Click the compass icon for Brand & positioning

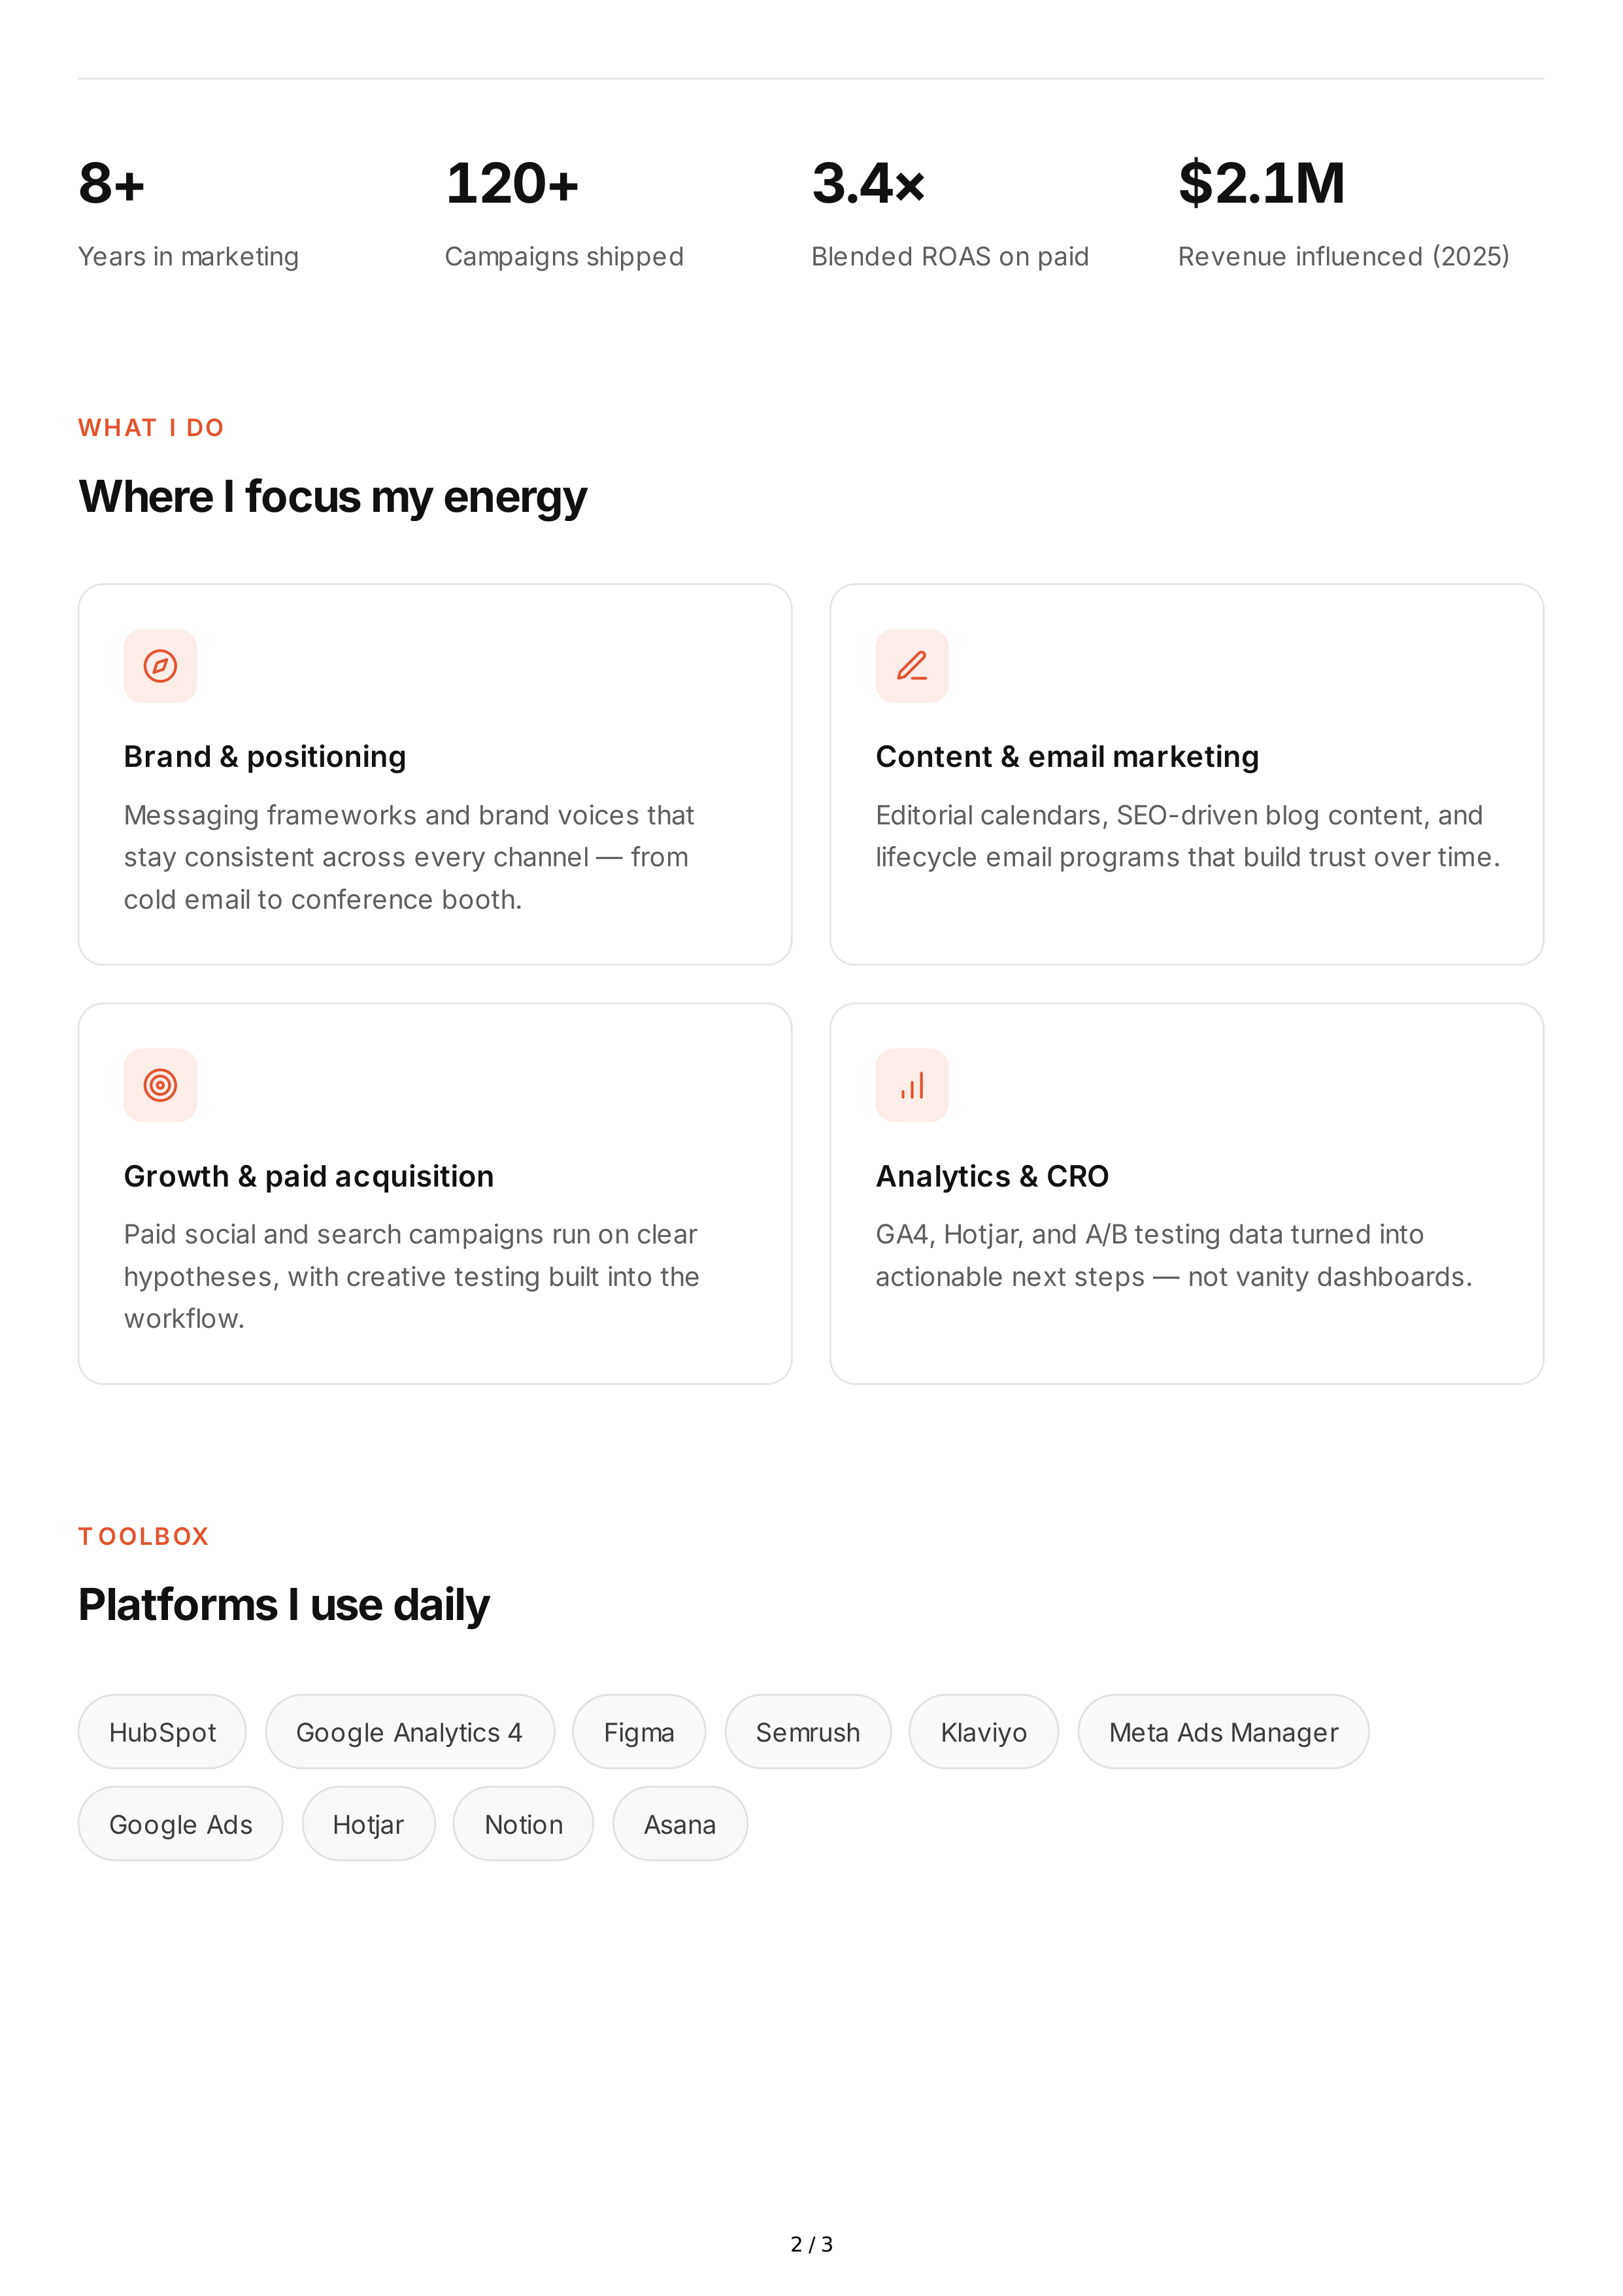click(160, 666)
